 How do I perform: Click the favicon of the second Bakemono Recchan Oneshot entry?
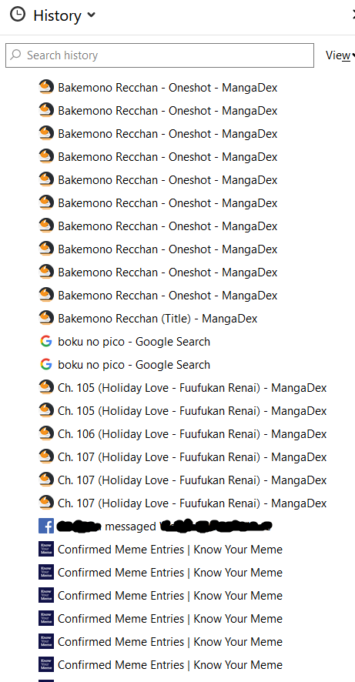click(x=46, y=111)
